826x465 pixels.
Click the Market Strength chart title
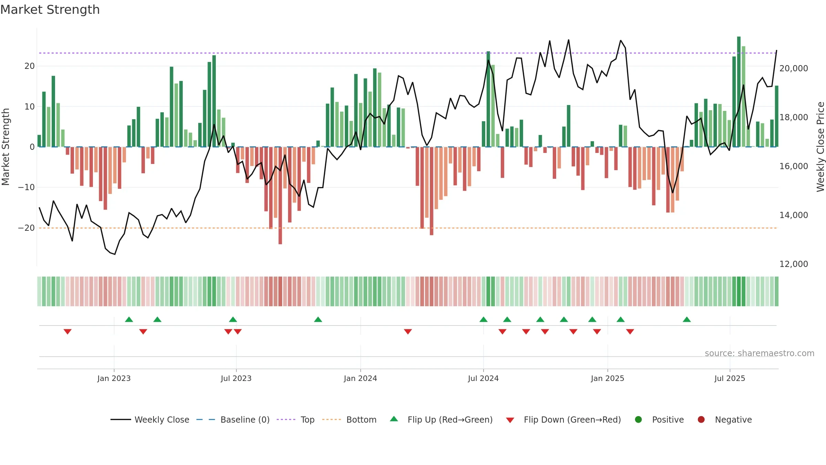(50, 10)
